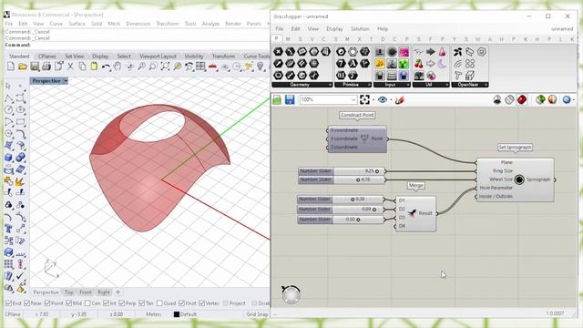Click the green Open file icon in Grasshopper
This screenshot has width=583, height=328.
[277, 99]
